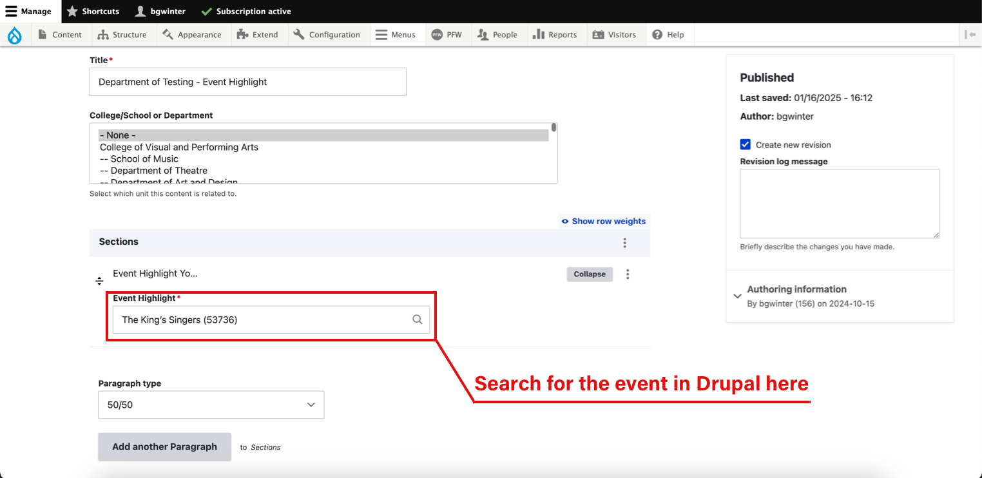This screenshot has height=478, width=982.
Task: Open the Help menu
Action: (668, 35)
